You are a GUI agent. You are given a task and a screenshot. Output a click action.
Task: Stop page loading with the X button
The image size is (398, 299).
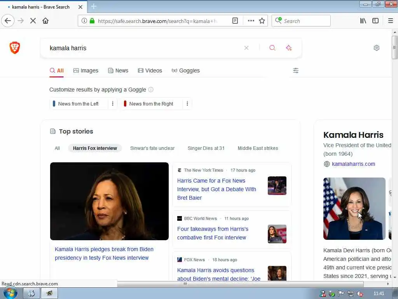point(33,21)
